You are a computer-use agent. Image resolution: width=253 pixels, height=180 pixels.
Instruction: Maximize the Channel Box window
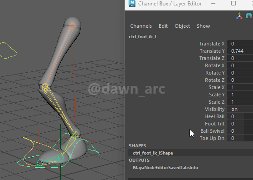pos(234,3)
